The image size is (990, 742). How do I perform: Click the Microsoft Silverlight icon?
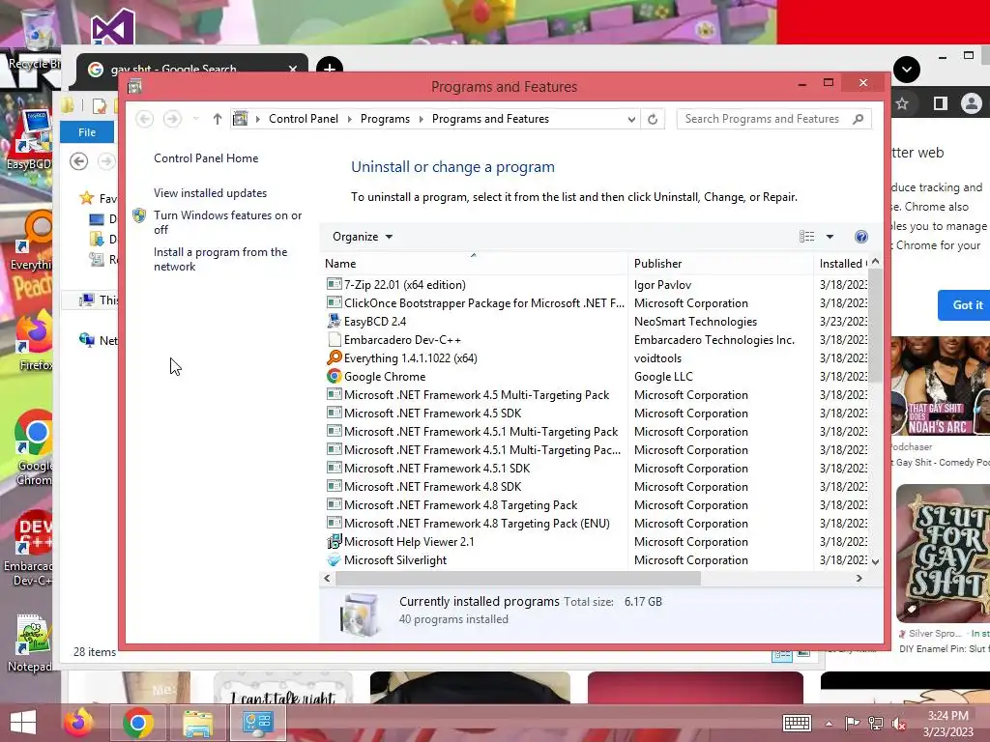334,559
